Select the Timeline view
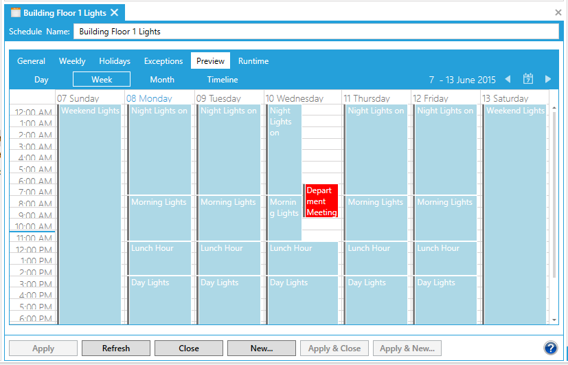568x365 pixels. (223, 80)
